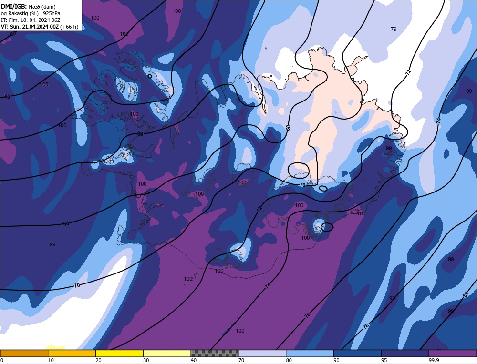Screen dimensions: 477x364
Task: Click the light blue 80–90 legend swatch
Action: [310, 354]
